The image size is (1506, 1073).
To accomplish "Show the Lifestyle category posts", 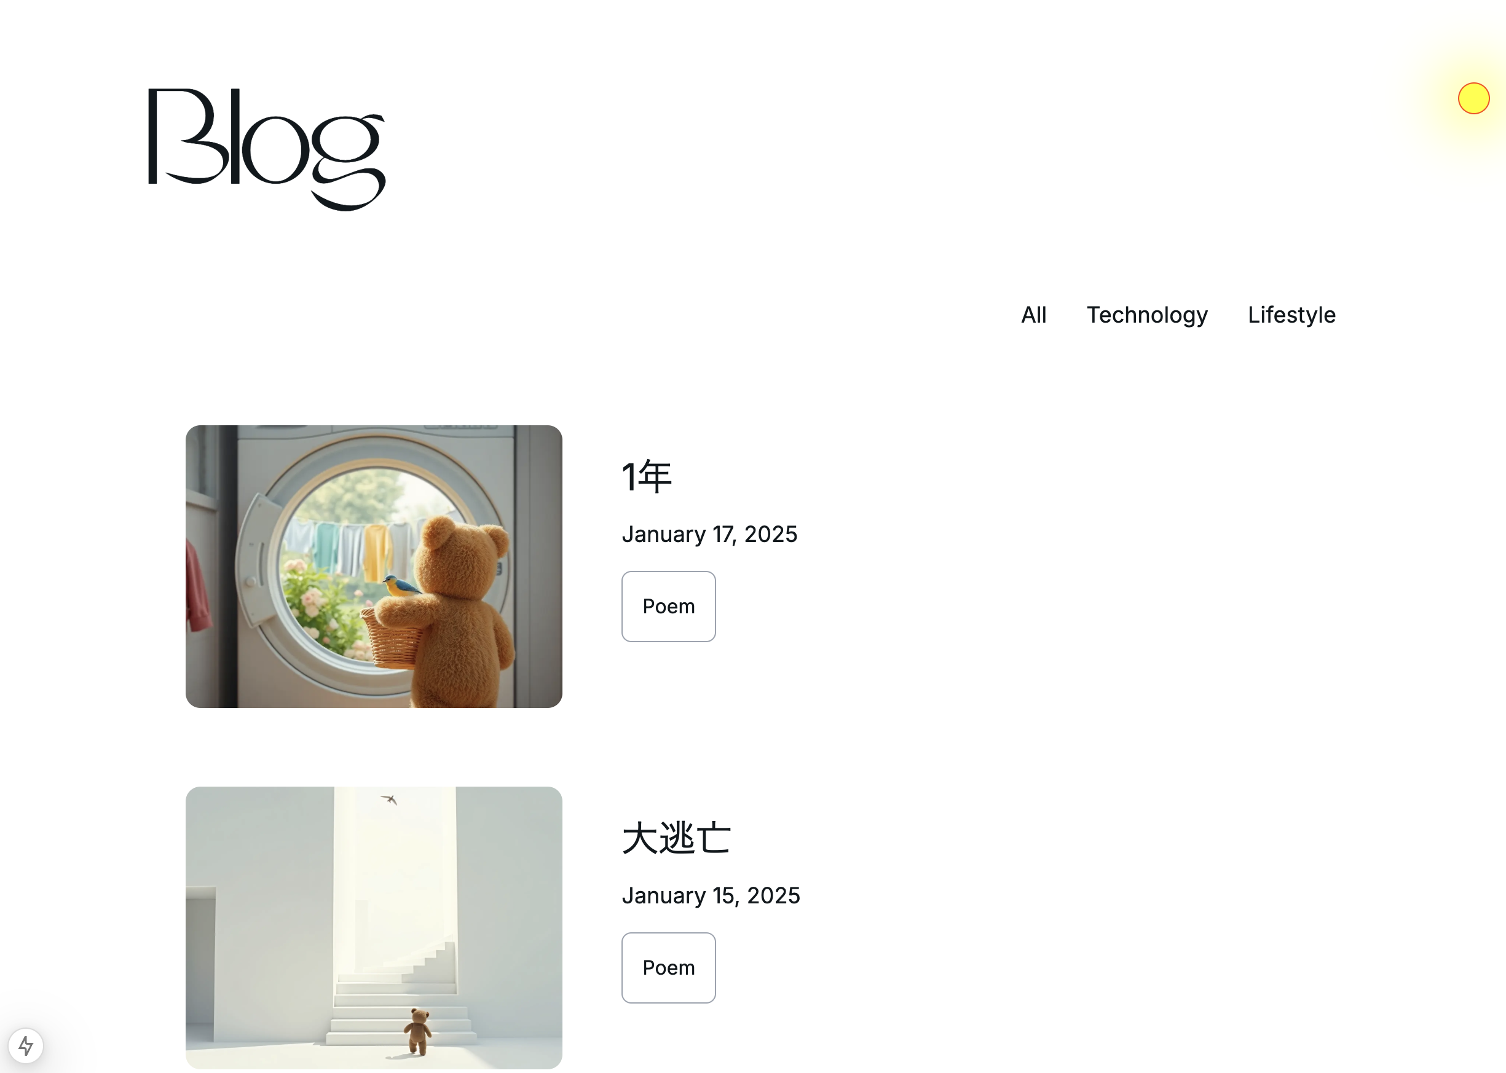I will coord(1291,315).
